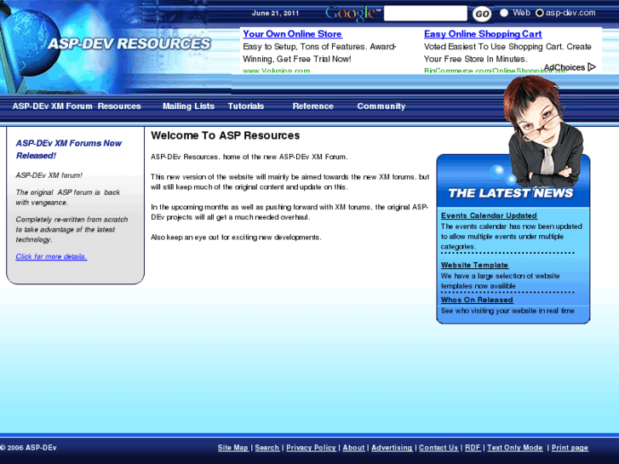Select the Web radio button
The height and width of the screenshot is (464, 619).
click(504, 13)
